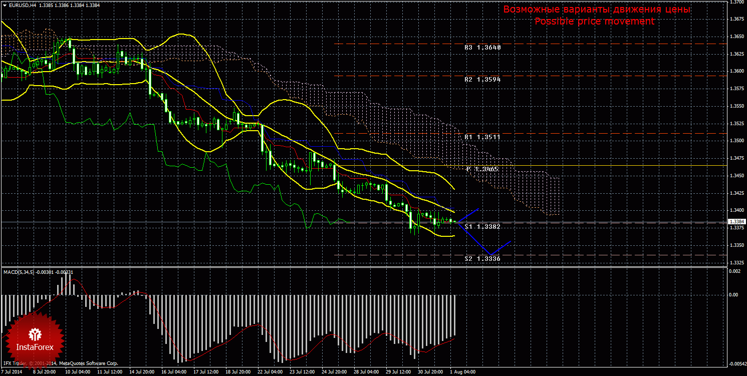
Task: Select the R2 1.3594 resistance label
Action: (482, 80)
